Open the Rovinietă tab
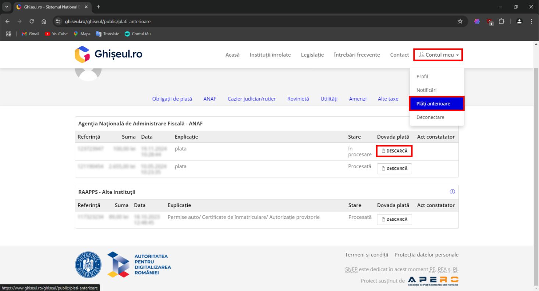This screenshot has height=291, width=539. pos(298,99)
